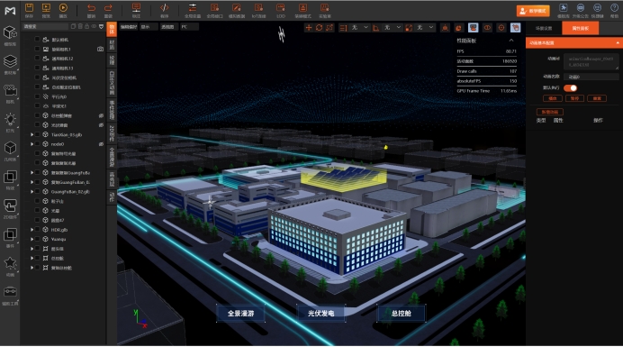623x347 pixels.
Task: Open the filter dropdown above scene tree
Action: tap(101, 26)
